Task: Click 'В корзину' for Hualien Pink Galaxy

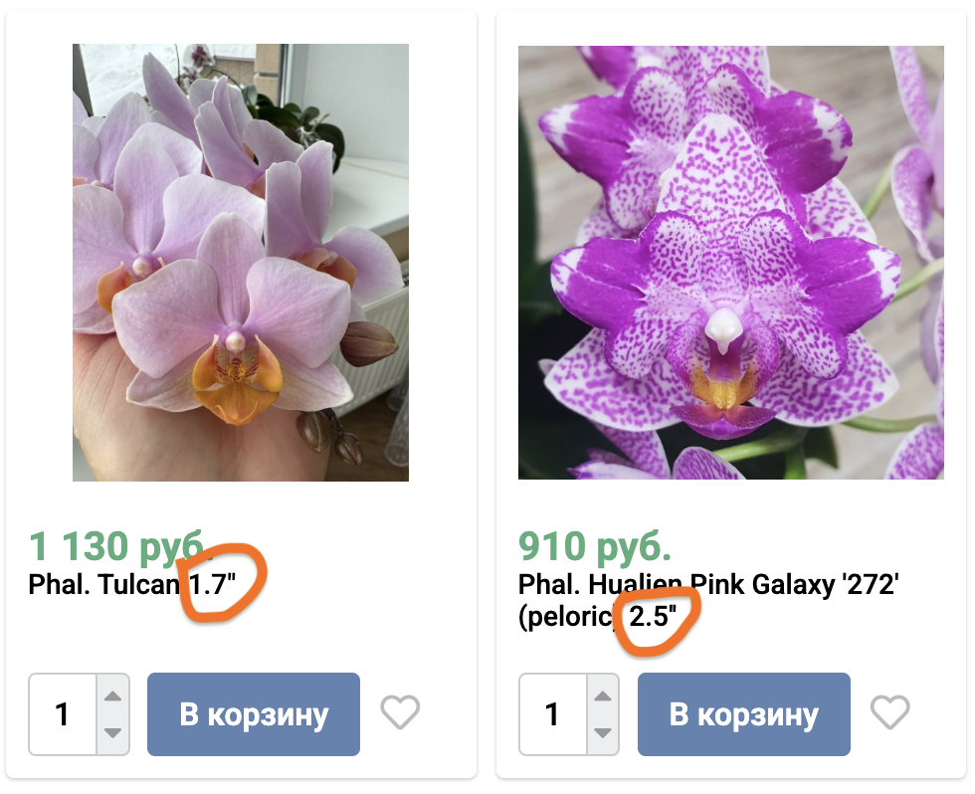Action: tap(742, 713)
